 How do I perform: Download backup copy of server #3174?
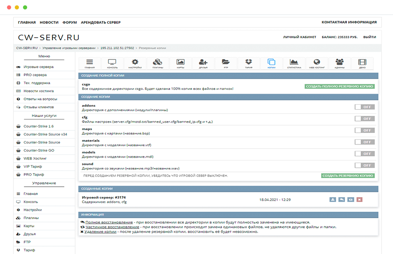(333, 199)
